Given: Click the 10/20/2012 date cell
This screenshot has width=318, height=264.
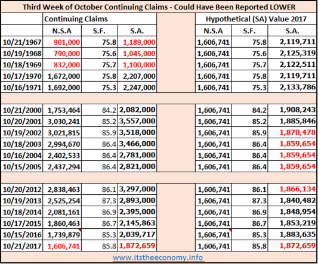Looking at the screenshot, I should click(22, 190).
